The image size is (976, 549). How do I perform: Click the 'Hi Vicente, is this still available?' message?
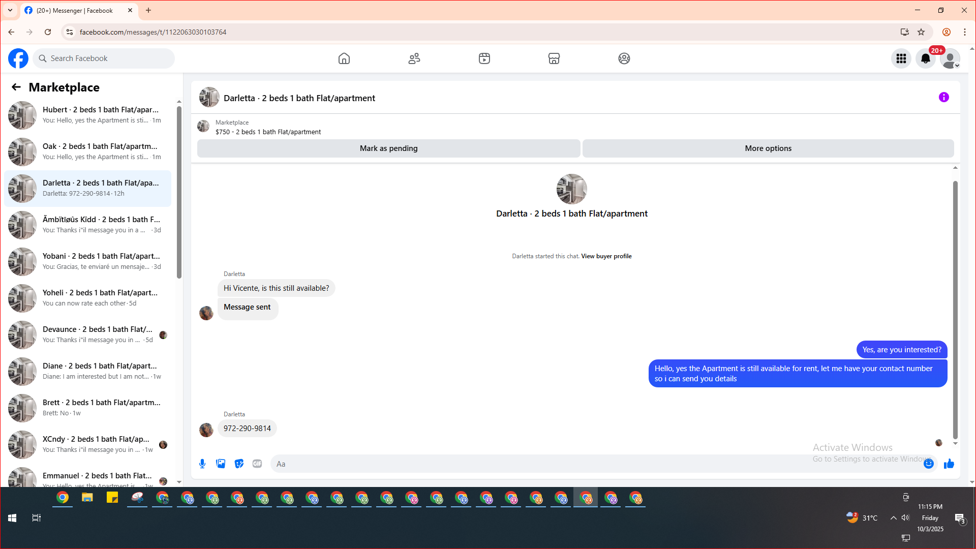click(x=276, y=288)
